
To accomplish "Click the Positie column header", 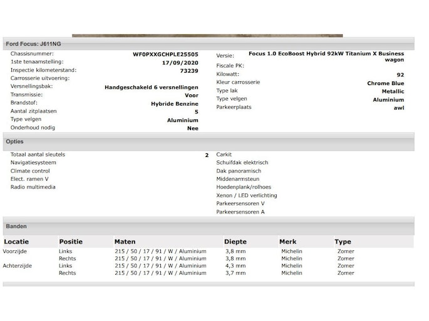I will coord(71,242).
